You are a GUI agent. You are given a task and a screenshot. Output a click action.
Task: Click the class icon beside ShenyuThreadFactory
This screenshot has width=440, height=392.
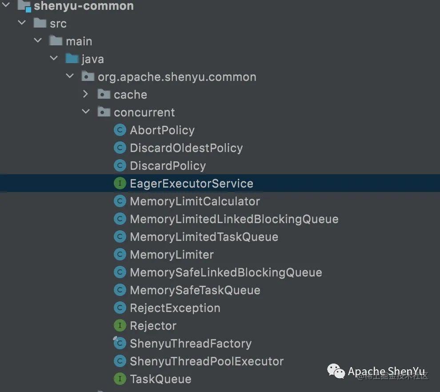click(x=120, y=344)
